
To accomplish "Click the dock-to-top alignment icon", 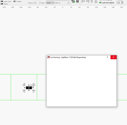I will pyautogui.click(x=92, y=1).
